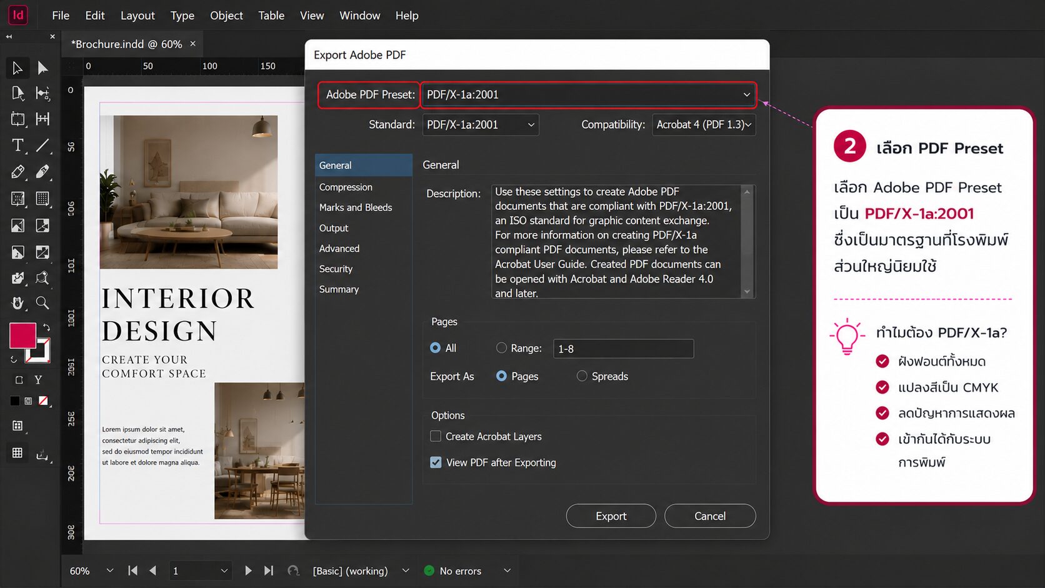Choose Export As Spreads radio option
This screenshot has height=588, width=1045.
(582, 376)
